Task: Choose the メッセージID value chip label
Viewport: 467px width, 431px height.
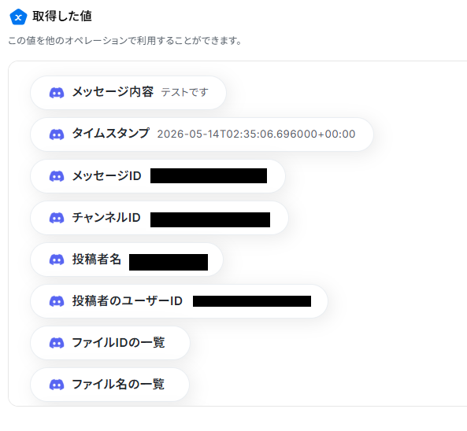Action: [107, 176]
